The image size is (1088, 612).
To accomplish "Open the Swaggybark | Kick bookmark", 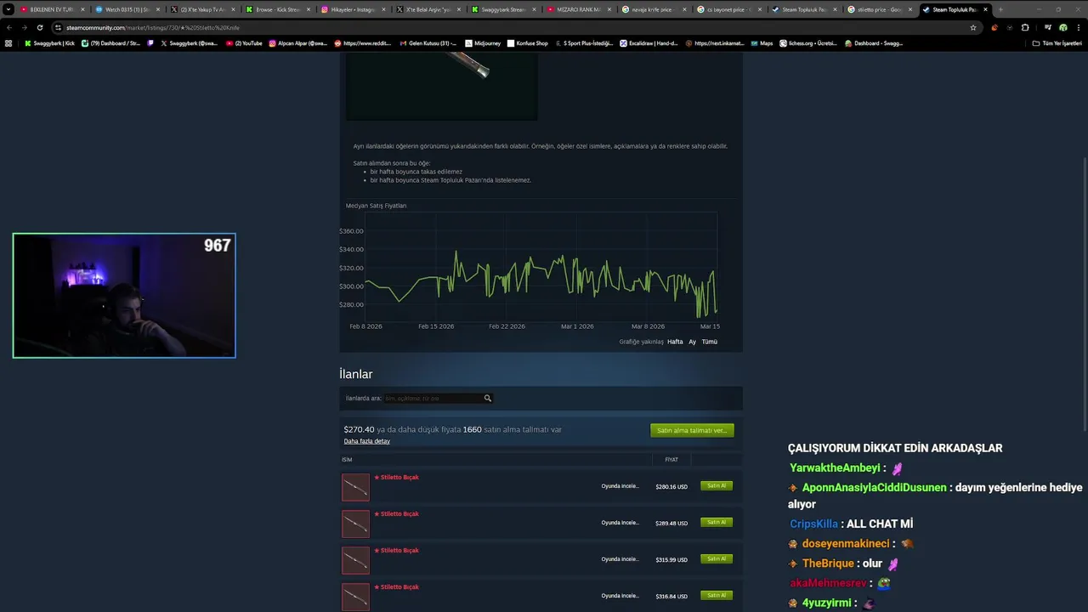I will (49, 43).
